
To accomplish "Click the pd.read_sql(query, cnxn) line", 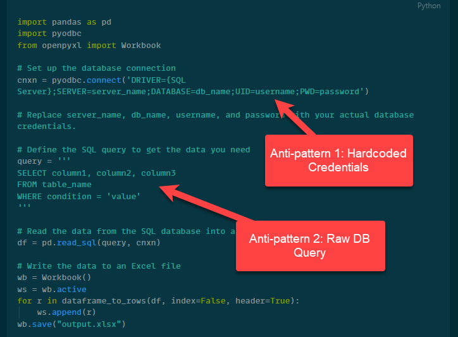I will click(89, 243).
